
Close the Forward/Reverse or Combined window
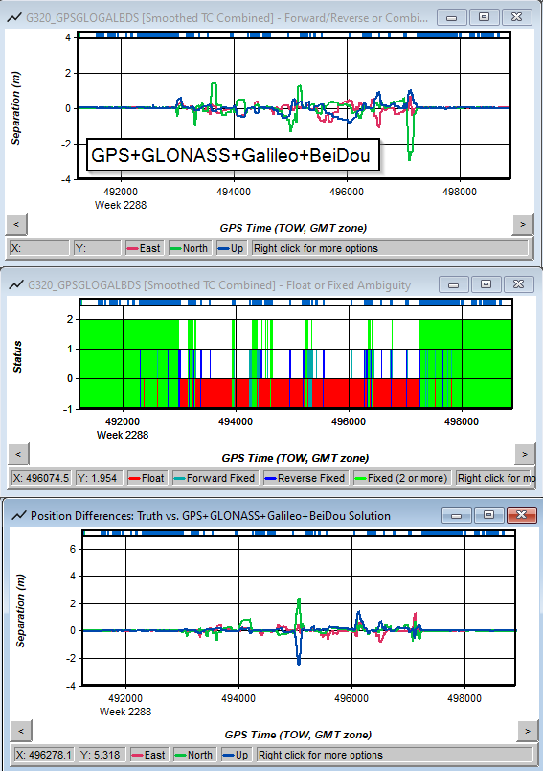(517, 17)
